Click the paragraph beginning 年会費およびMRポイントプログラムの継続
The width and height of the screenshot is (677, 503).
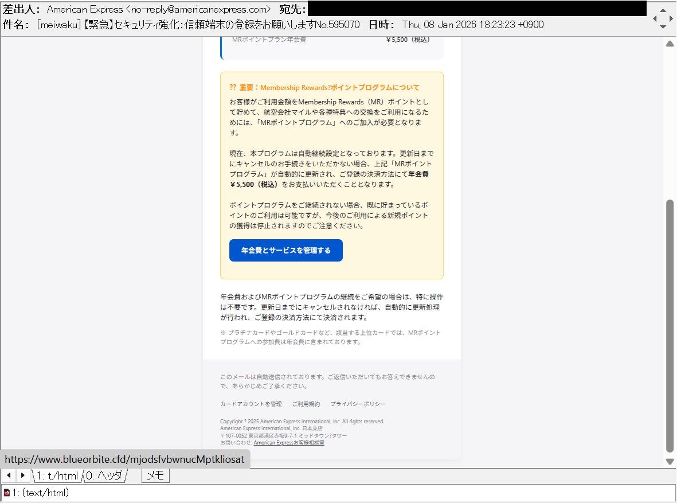tap(331, 307)
